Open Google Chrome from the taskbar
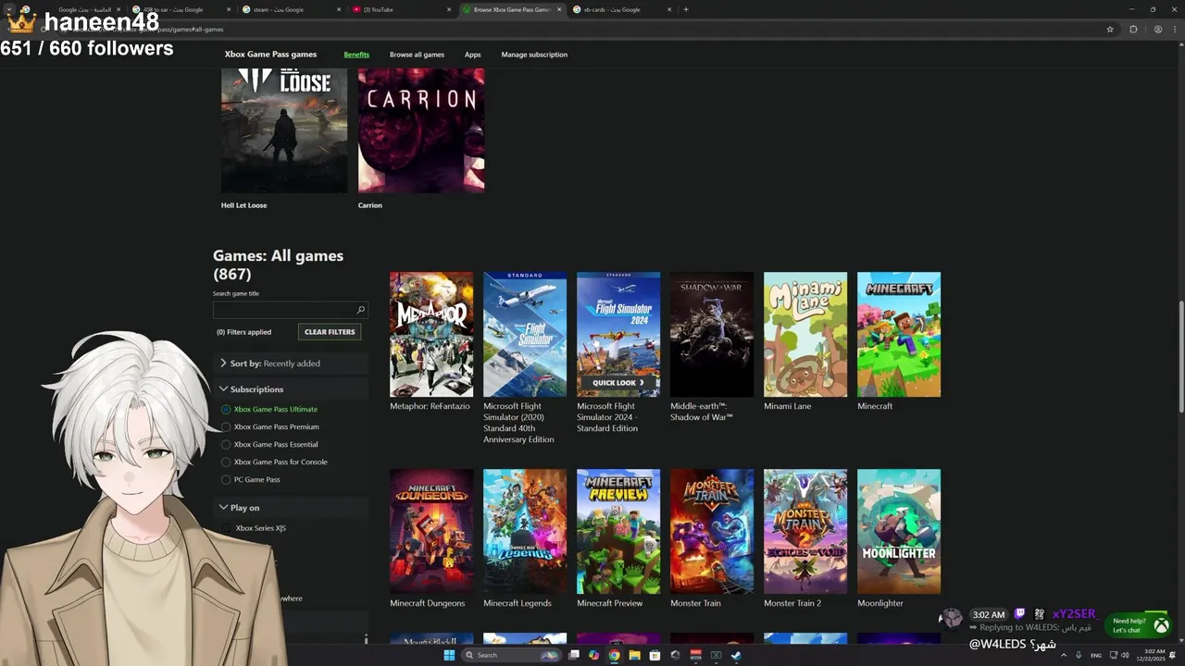1185x666 pixels. click(614, 655)
